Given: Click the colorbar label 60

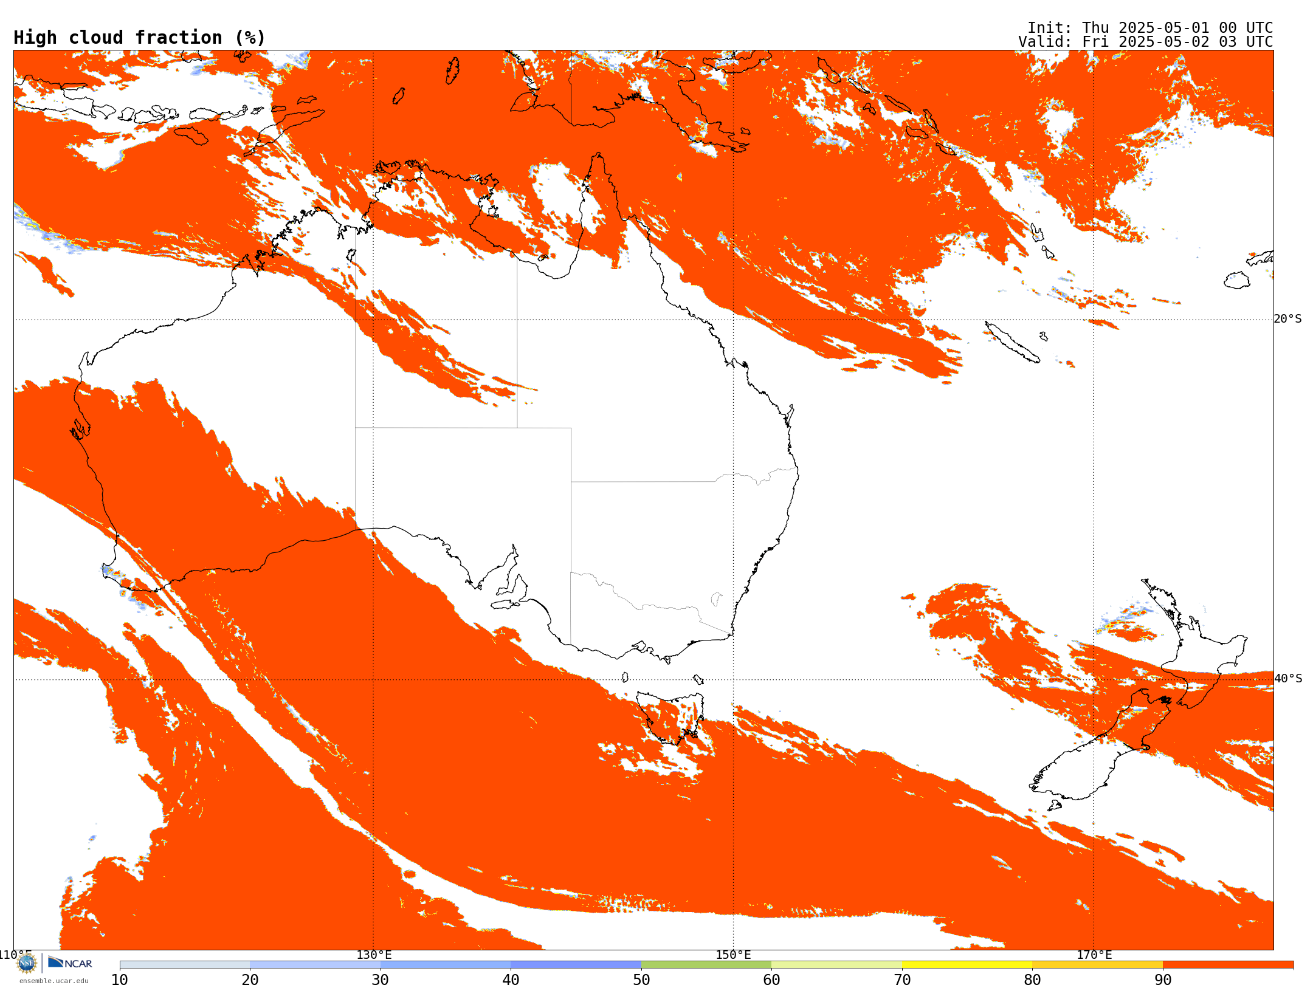Looking at the screenshot, I should coord(771,980).
